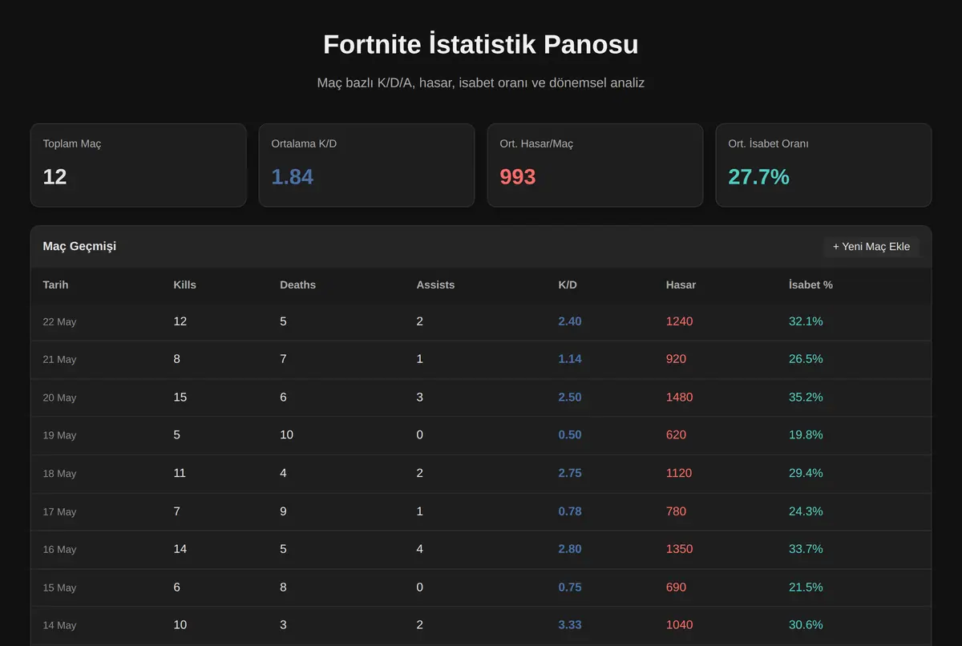The height and width of the screenshot is (646, 962).
Task: Click deaths value 10 in the 19 May row
Action: coord(287,435)
